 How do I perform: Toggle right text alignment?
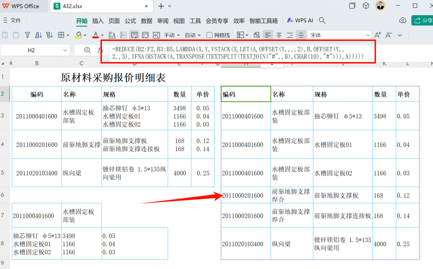click(290, 35)
